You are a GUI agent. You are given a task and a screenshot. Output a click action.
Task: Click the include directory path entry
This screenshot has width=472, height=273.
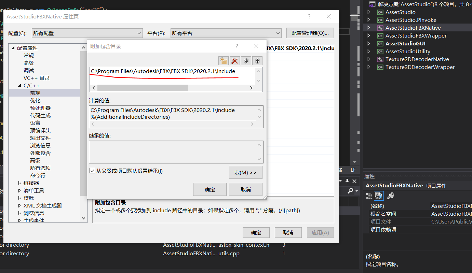point(163,71)
